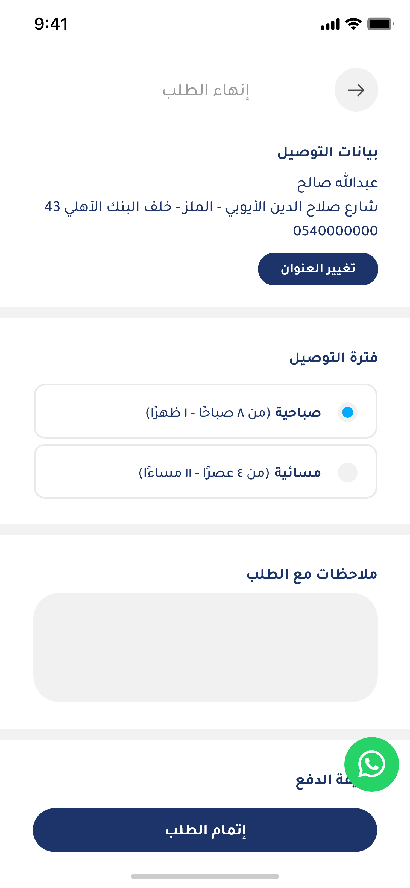Screen dimensions: 410x888
Task: Tap the بيانات التوصيل section heading
Action: click(x=327, y=152)
